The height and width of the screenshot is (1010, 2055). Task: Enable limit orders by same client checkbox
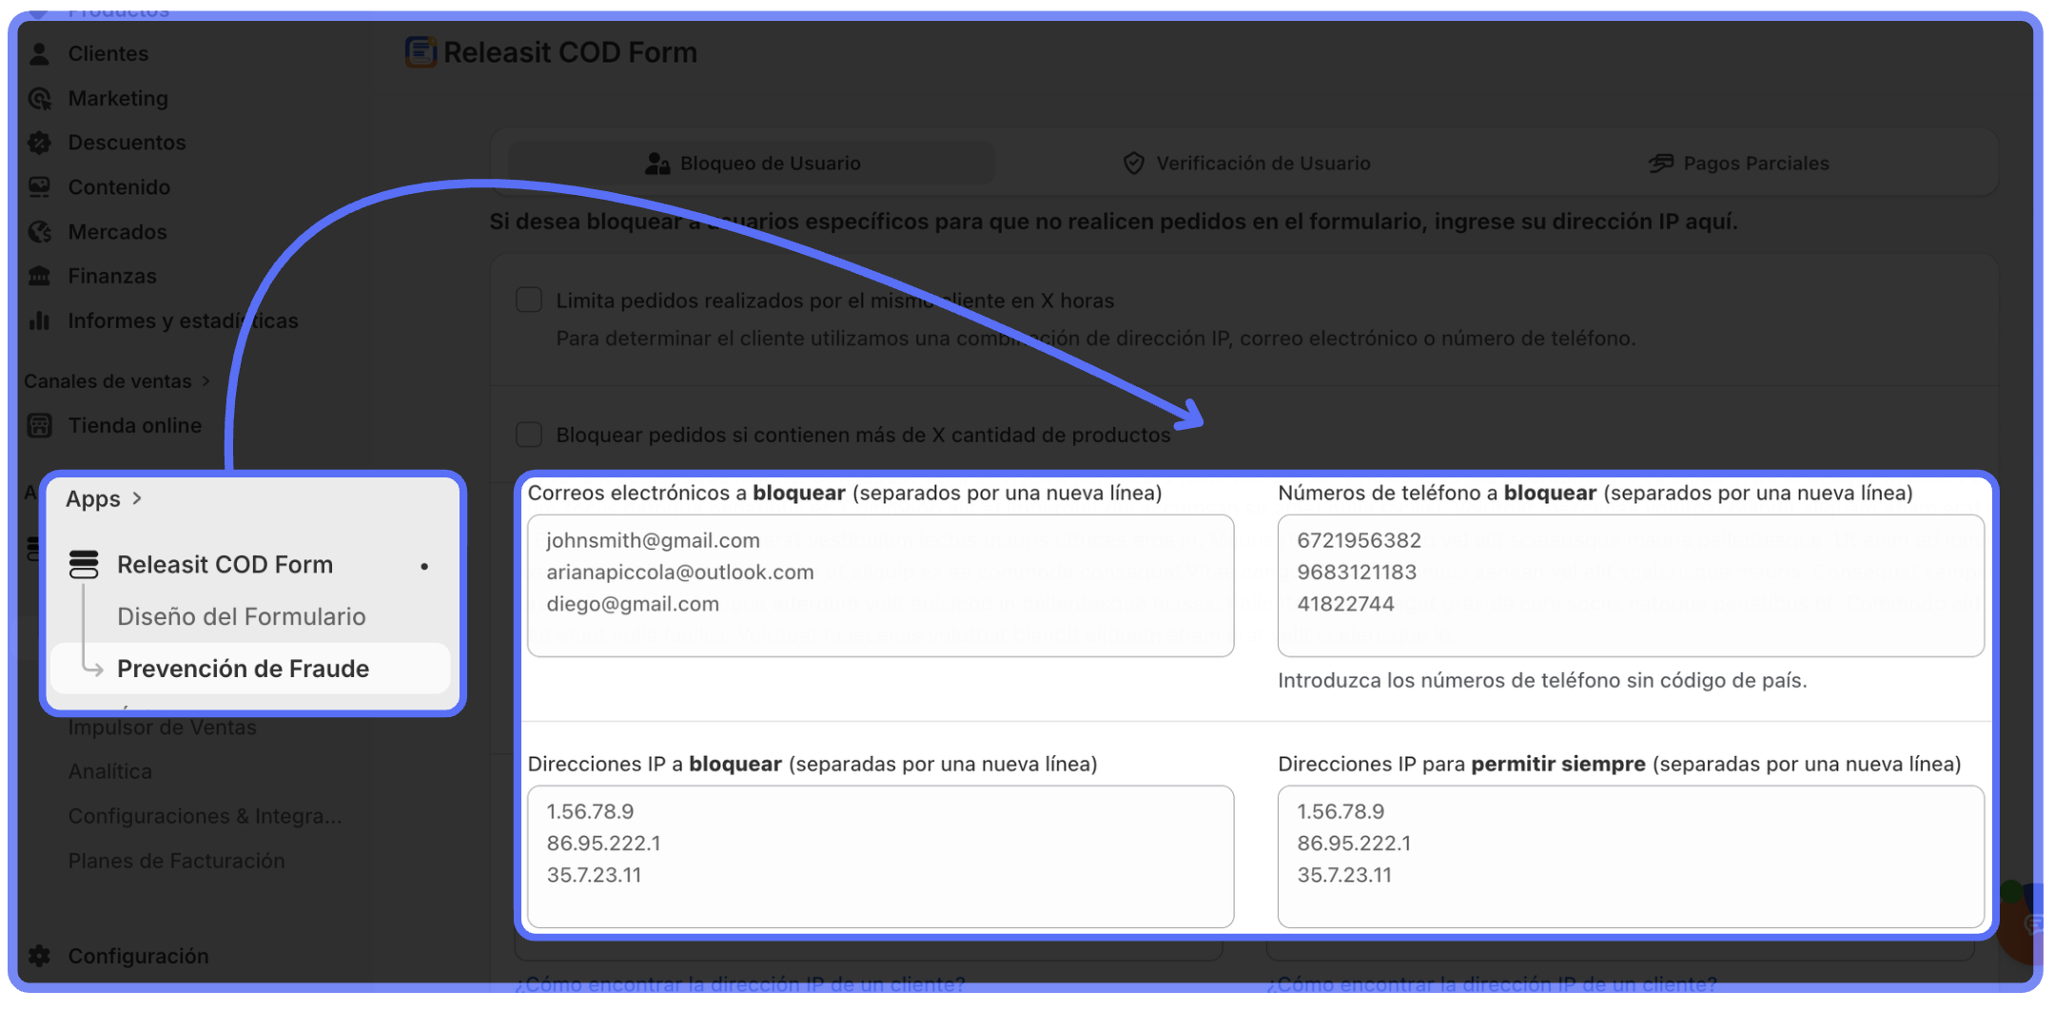coord(529,301)
